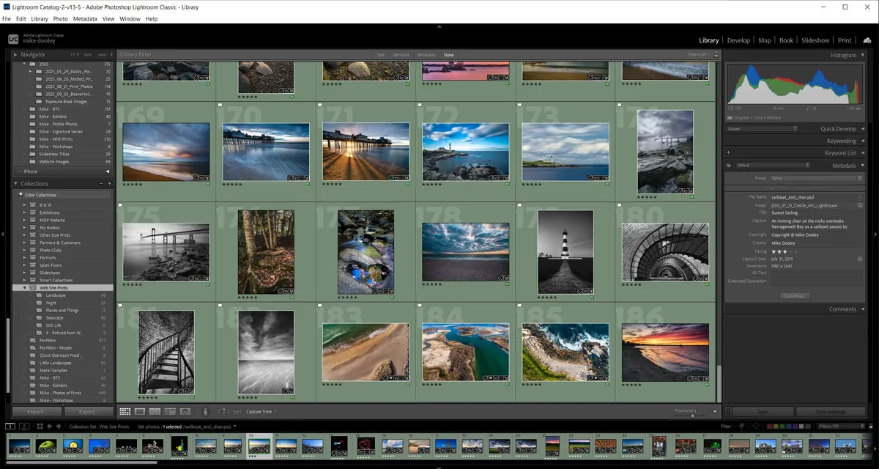Viewport: 879px width, 469px height.
Task: Open the Library menu
Action: (39, 18)
